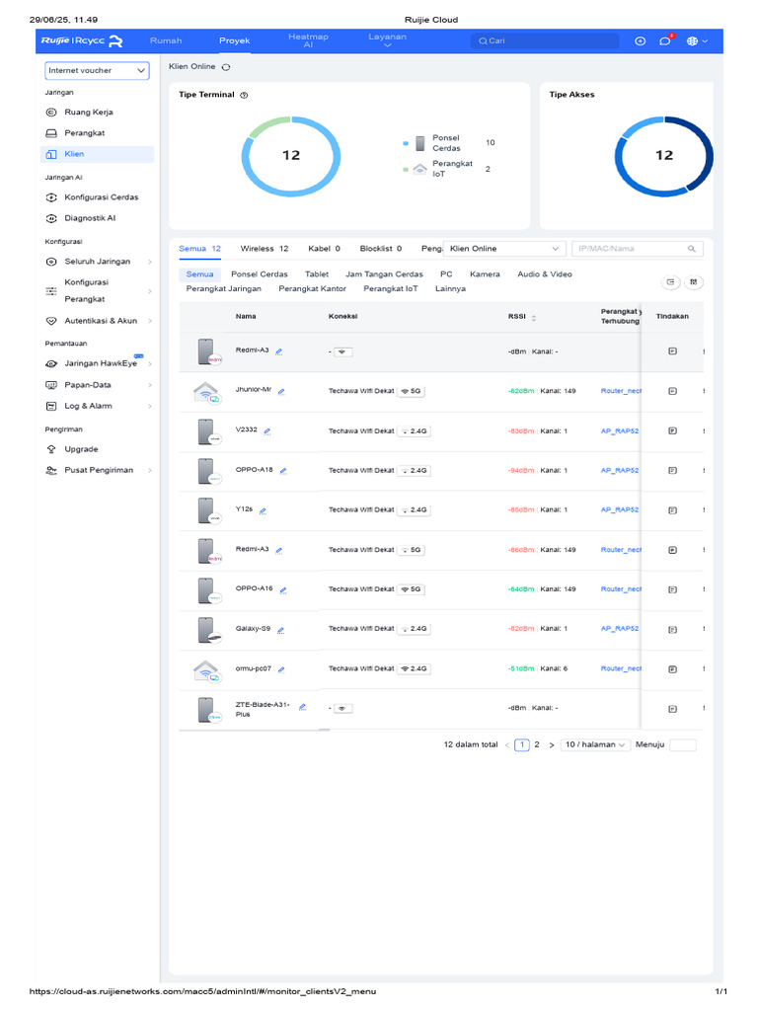Open Diagnostik AI in the sidebar
The height and width of the screenshot is (1011, 758).
[x=90, y=218]
